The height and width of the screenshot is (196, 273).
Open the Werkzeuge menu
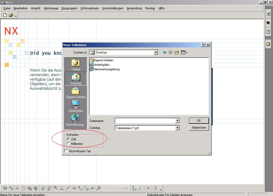[x=51, y=8]
